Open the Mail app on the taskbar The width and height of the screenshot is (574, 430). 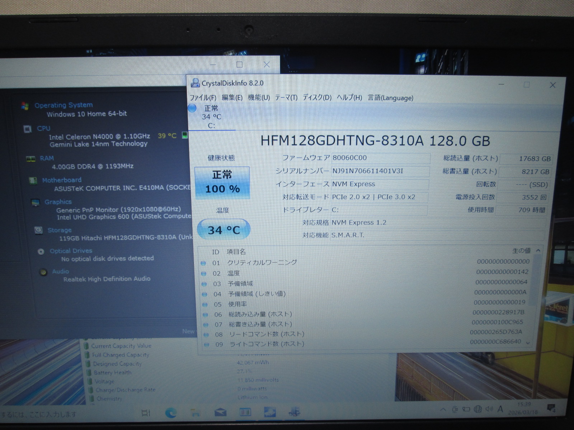(x=220, y=413)
